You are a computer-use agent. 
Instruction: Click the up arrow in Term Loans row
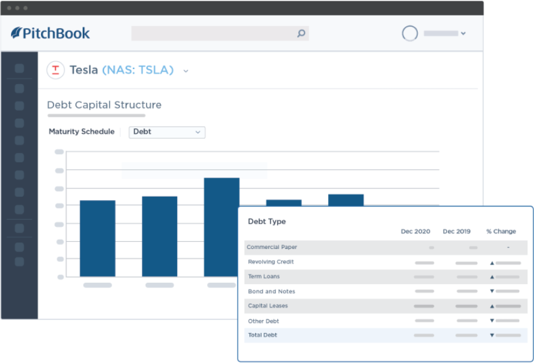pyautogui.click(x=492, y=277)
